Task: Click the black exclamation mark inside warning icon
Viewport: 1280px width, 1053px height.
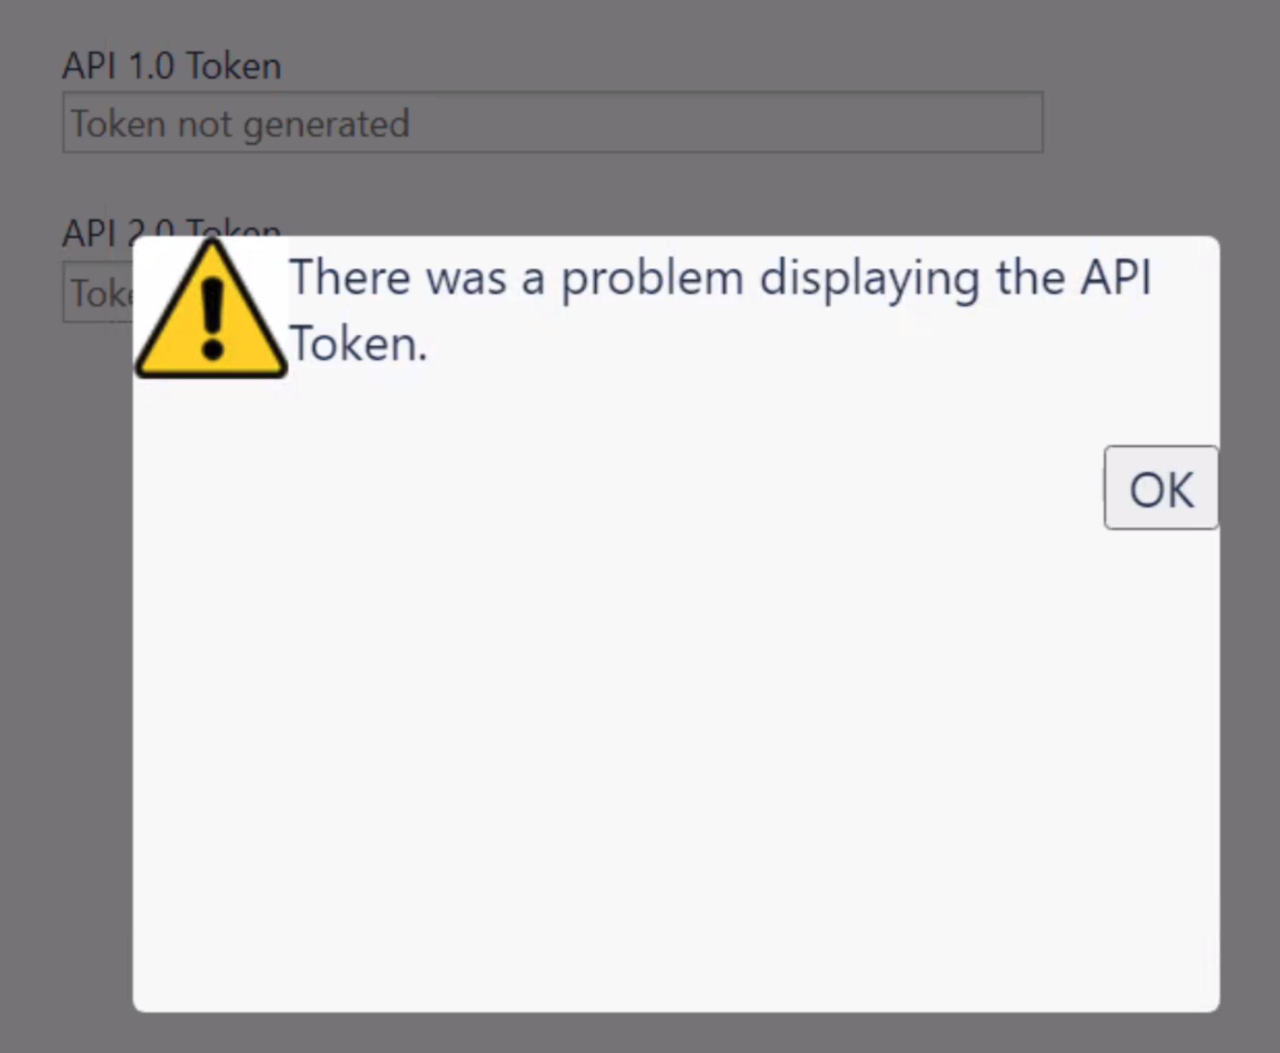Action: [x=212, y=319]
